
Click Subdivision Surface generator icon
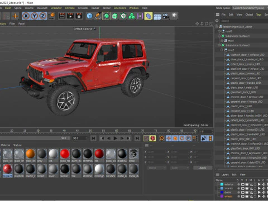[106, 16]
